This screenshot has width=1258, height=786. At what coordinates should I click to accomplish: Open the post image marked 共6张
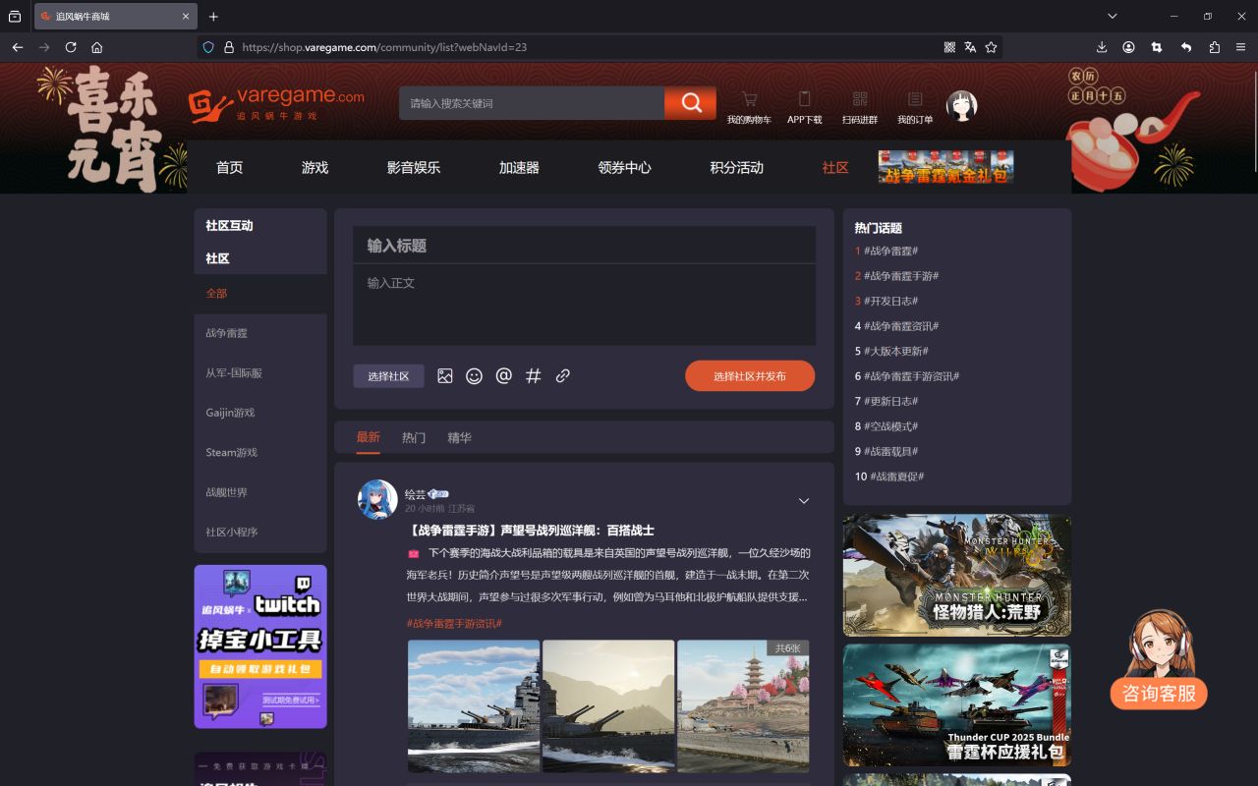point(743,706)
